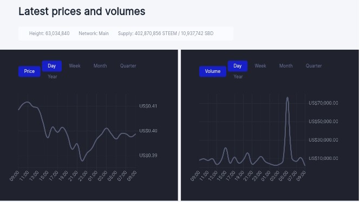Click the price line peak near 11:00
Screen dimensions: 360x202
pos(28,102)
